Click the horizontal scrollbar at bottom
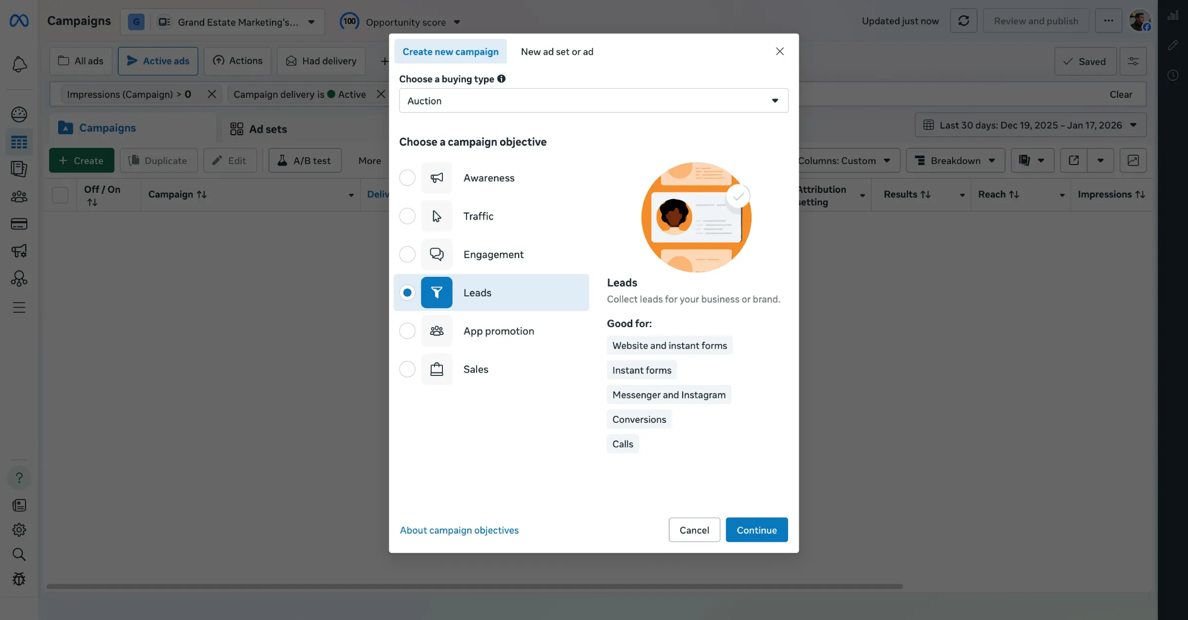 coord(474,586)
